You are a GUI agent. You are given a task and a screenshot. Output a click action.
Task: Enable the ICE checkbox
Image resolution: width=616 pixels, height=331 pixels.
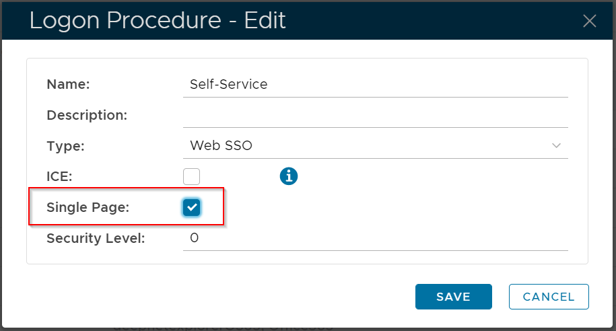[x=192, y=176]
